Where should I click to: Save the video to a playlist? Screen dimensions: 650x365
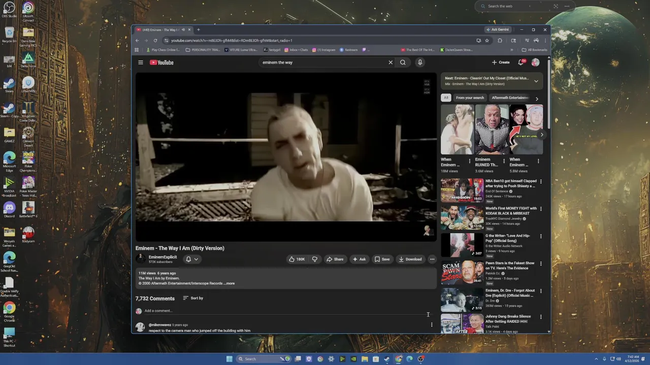coord(382,259)
